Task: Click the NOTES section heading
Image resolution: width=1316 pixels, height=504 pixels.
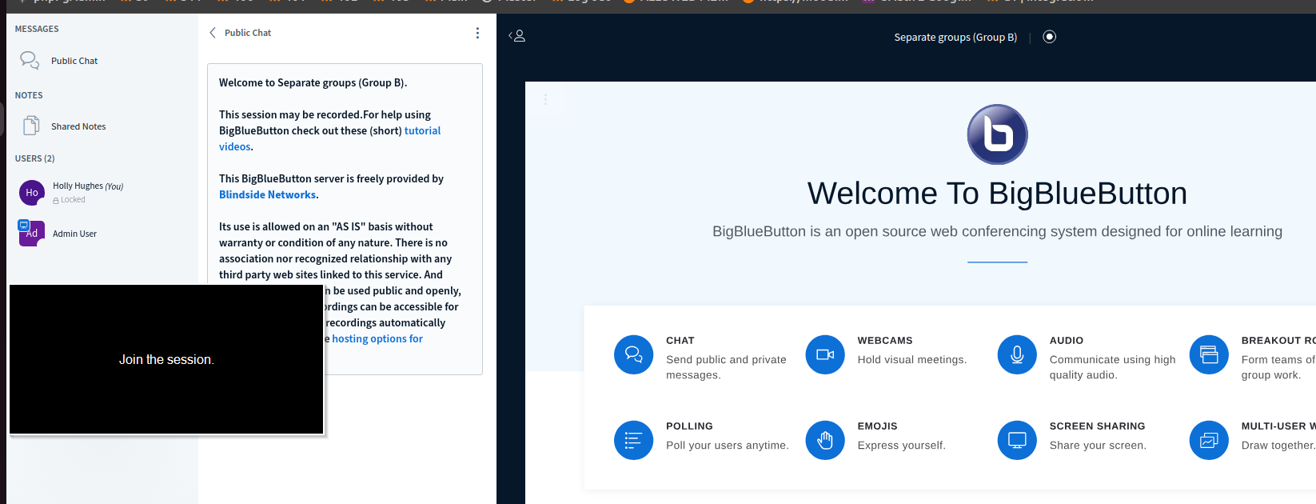Action: (x=29, y=95)
